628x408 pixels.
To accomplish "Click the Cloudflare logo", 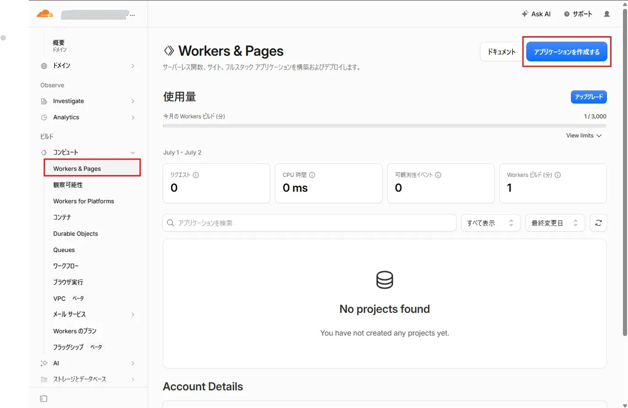I will click(x=45, y=14).
